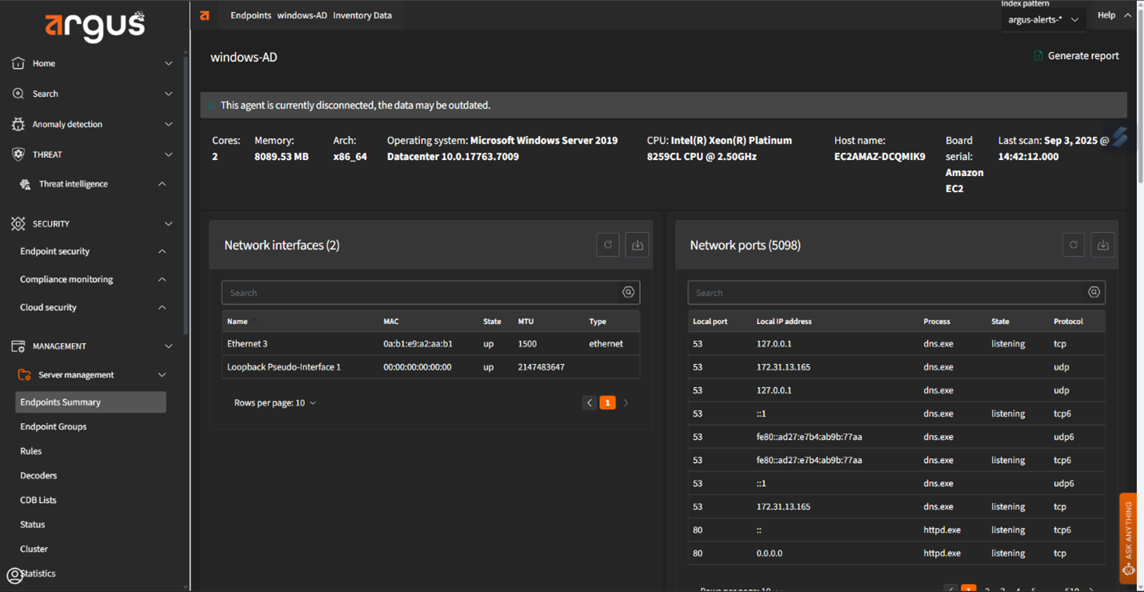Click the filter icon in Network ports search

coord(1094,293)
